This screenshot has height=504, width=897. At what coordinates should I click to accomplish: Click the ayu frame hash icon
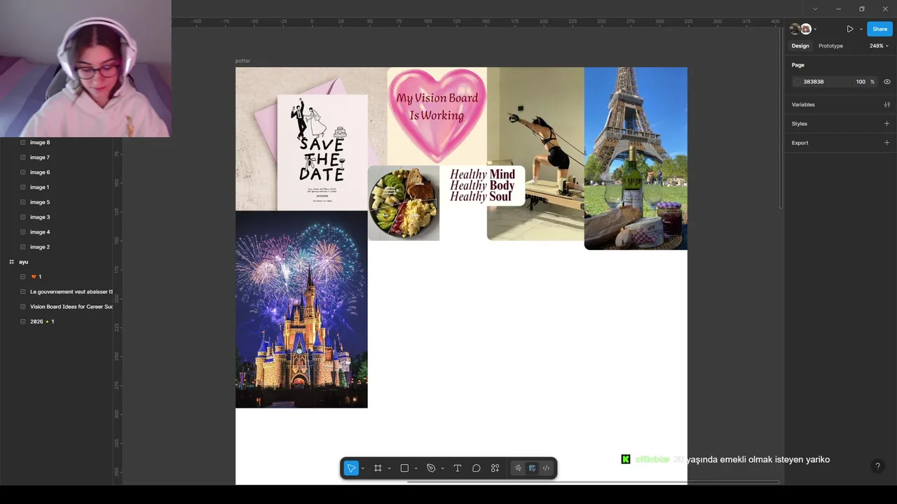[11, 262]
